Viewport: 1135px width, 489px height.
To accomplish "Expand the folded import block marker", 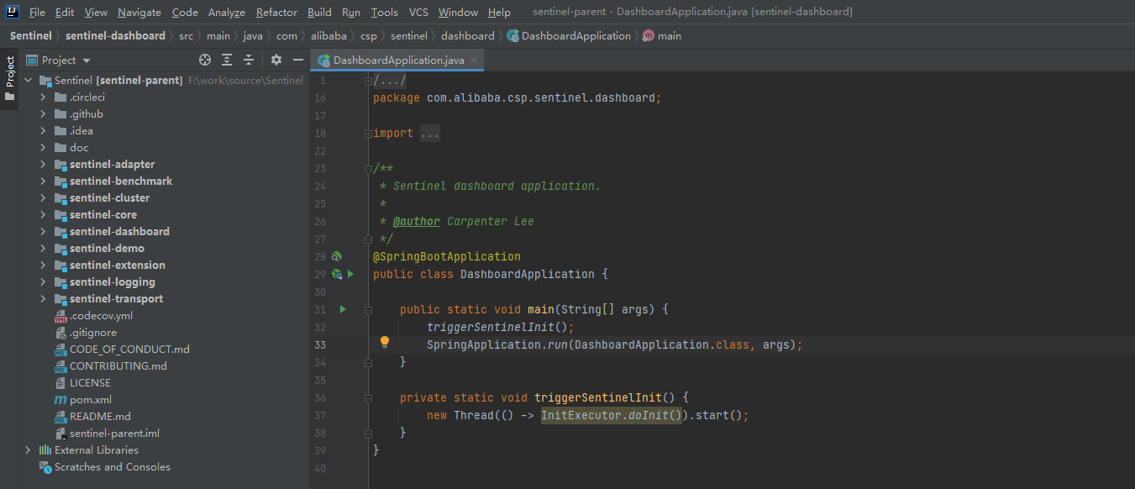I will click(x=368, y=134).
